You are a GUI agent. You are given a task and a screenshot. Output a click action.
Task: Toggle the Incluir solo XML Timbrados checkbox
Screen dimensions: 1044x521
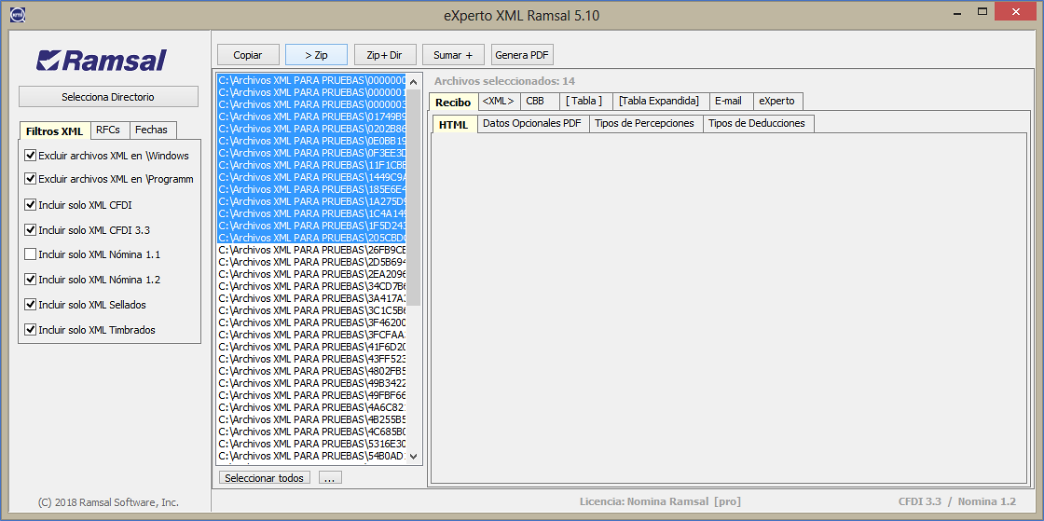click(x=30, y=329)
